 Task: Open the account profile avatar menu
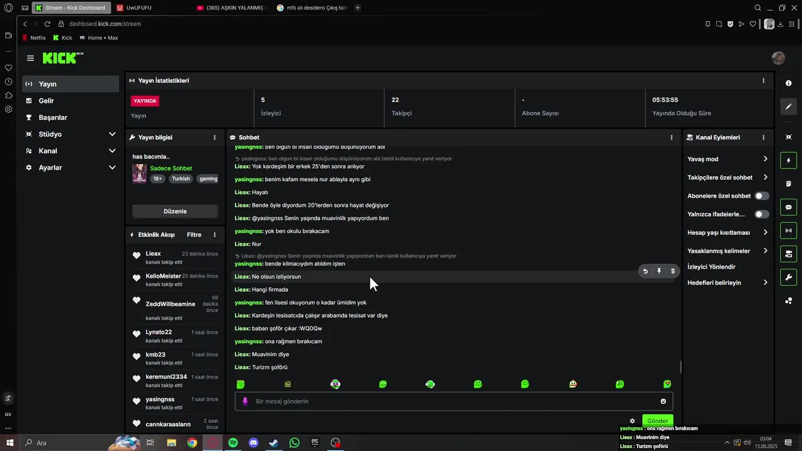(x=778, y=58)
